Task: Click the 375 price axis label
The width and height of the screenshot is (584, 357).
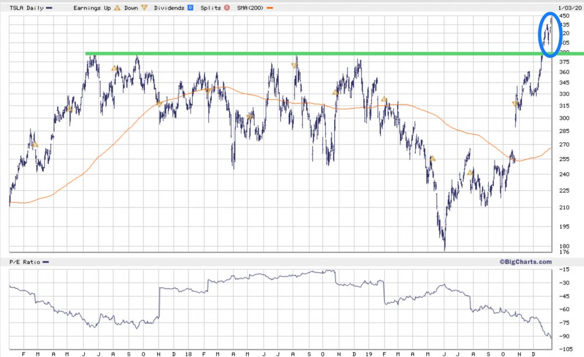Action: [x=564, y=62]
